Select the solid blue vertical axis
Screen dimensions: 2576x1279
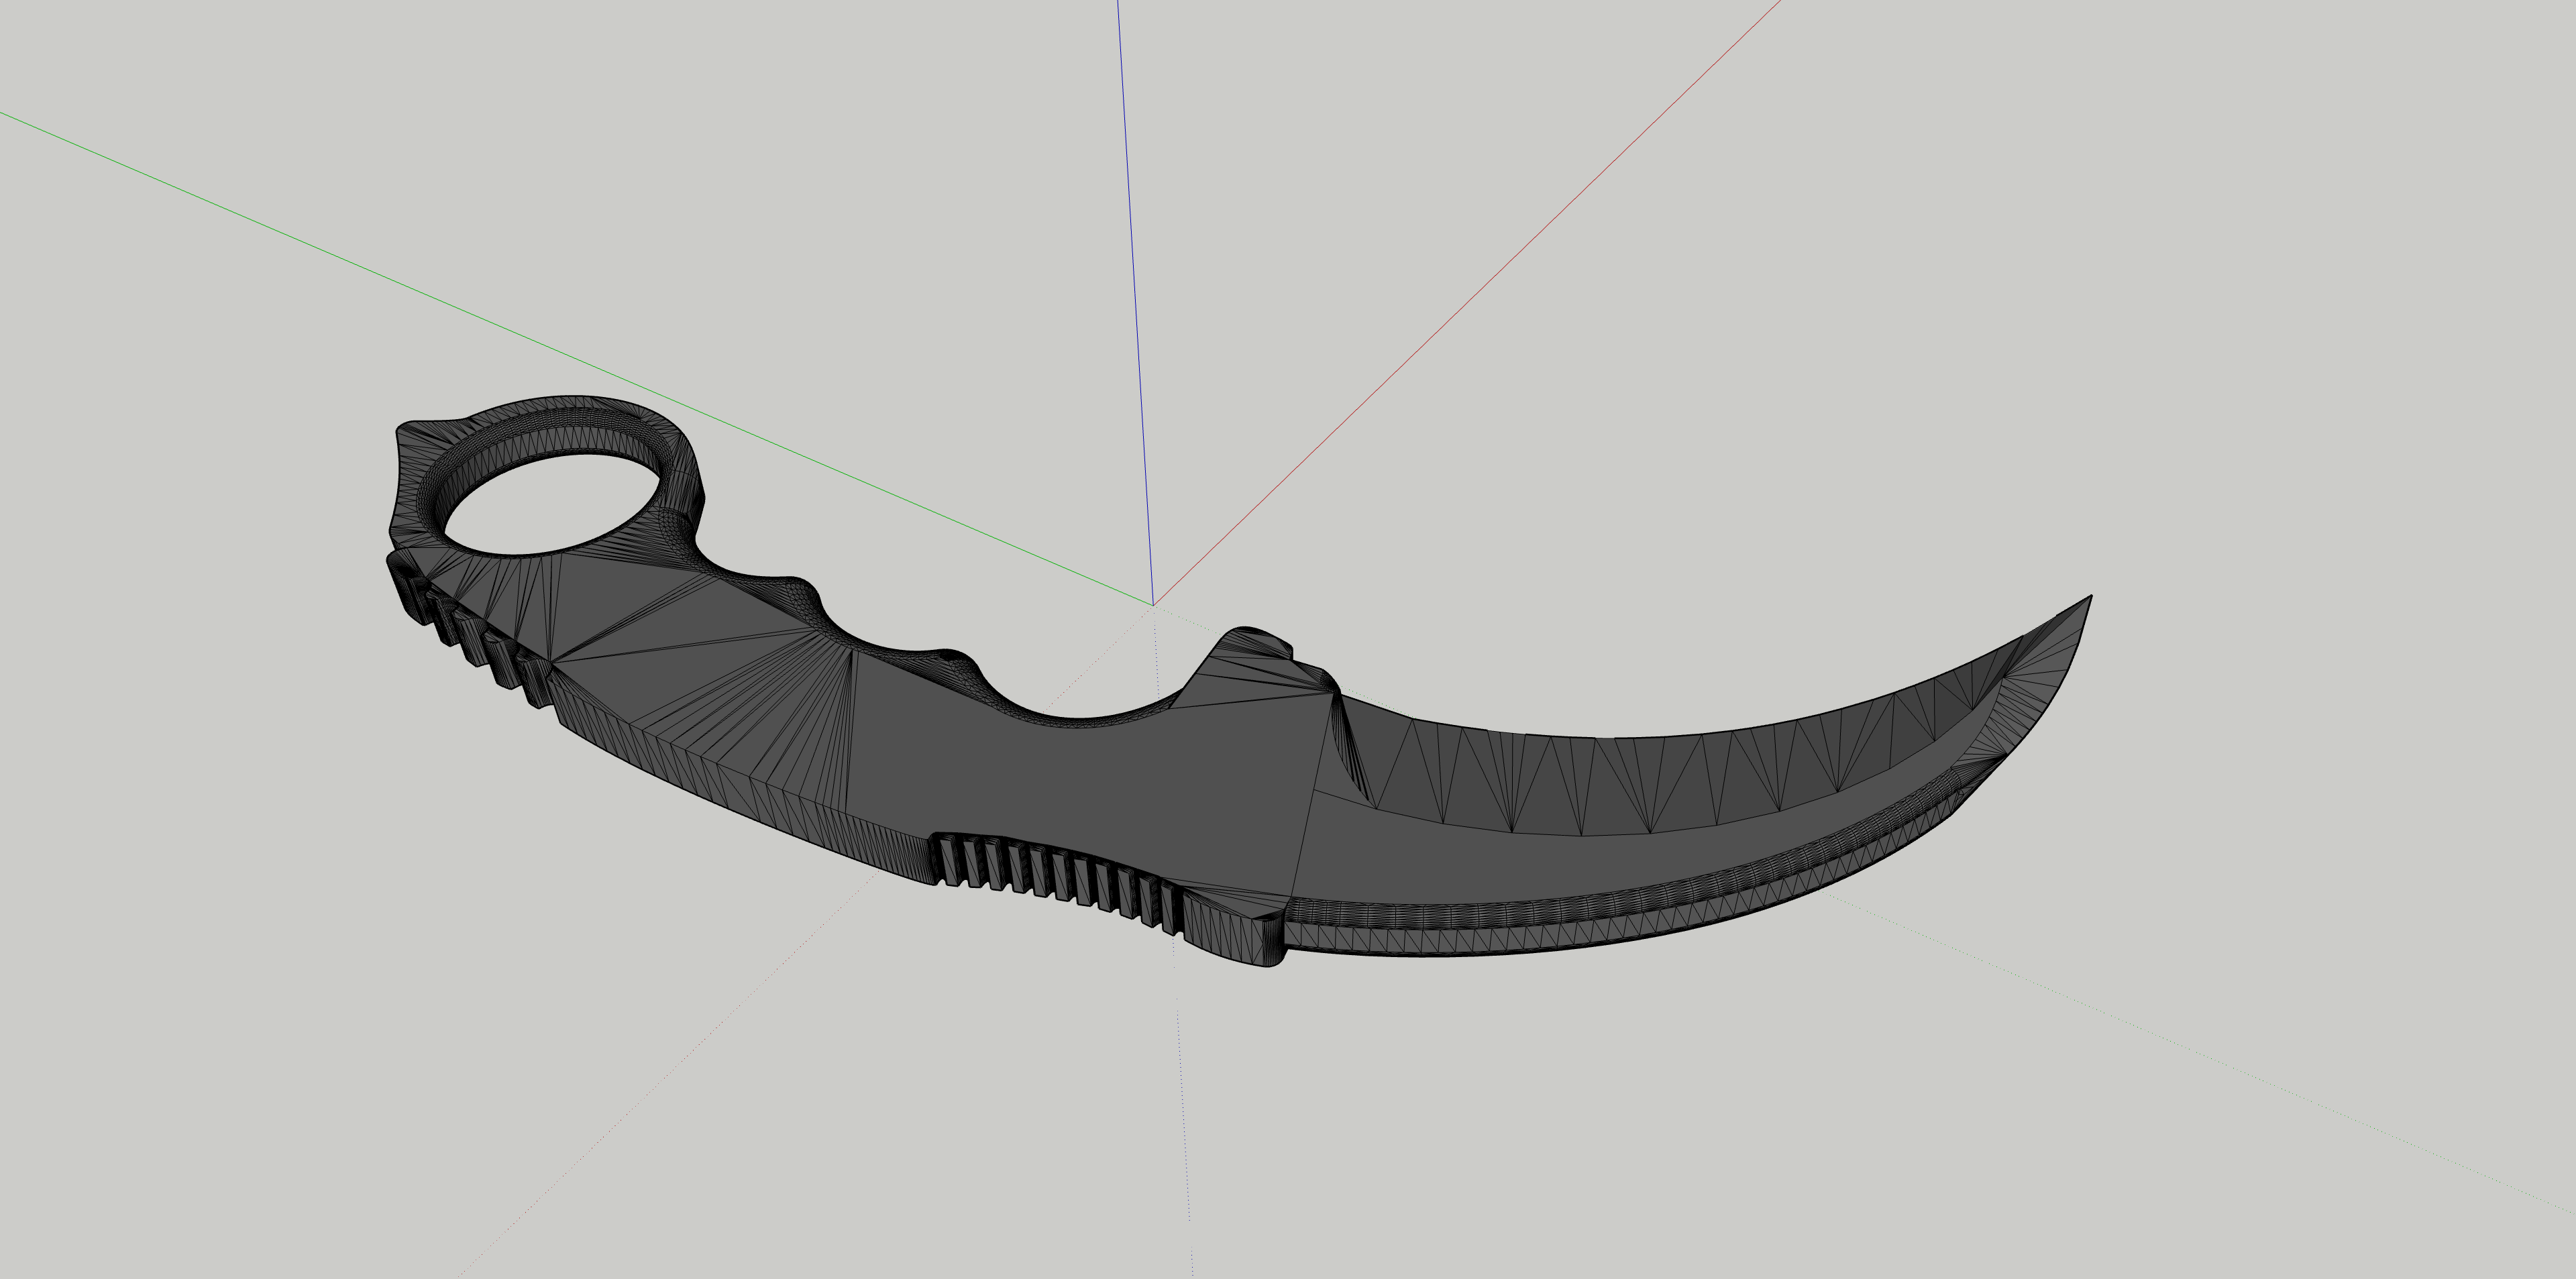(1135, 300)
